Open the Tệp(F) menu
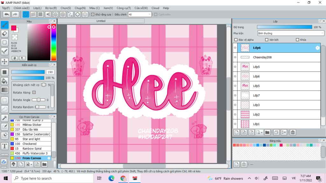 (6, 8)
